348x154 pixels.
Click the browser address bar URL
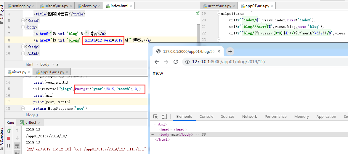[229, 62]
